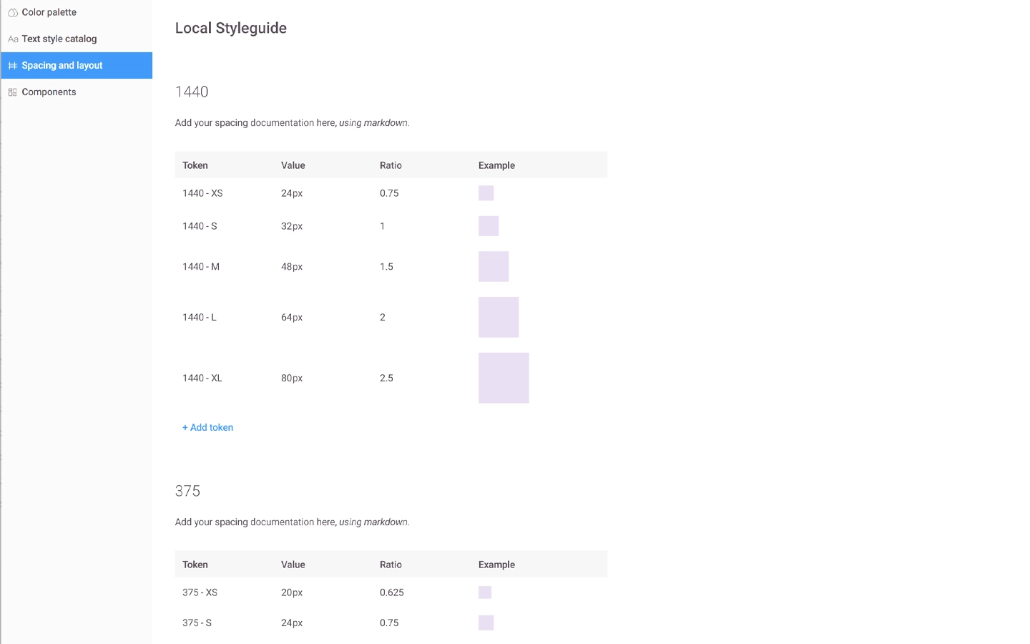Viewport: 1030px width, 644px height.
Task: Click the 1440 - XL example square
Action: 504,378
